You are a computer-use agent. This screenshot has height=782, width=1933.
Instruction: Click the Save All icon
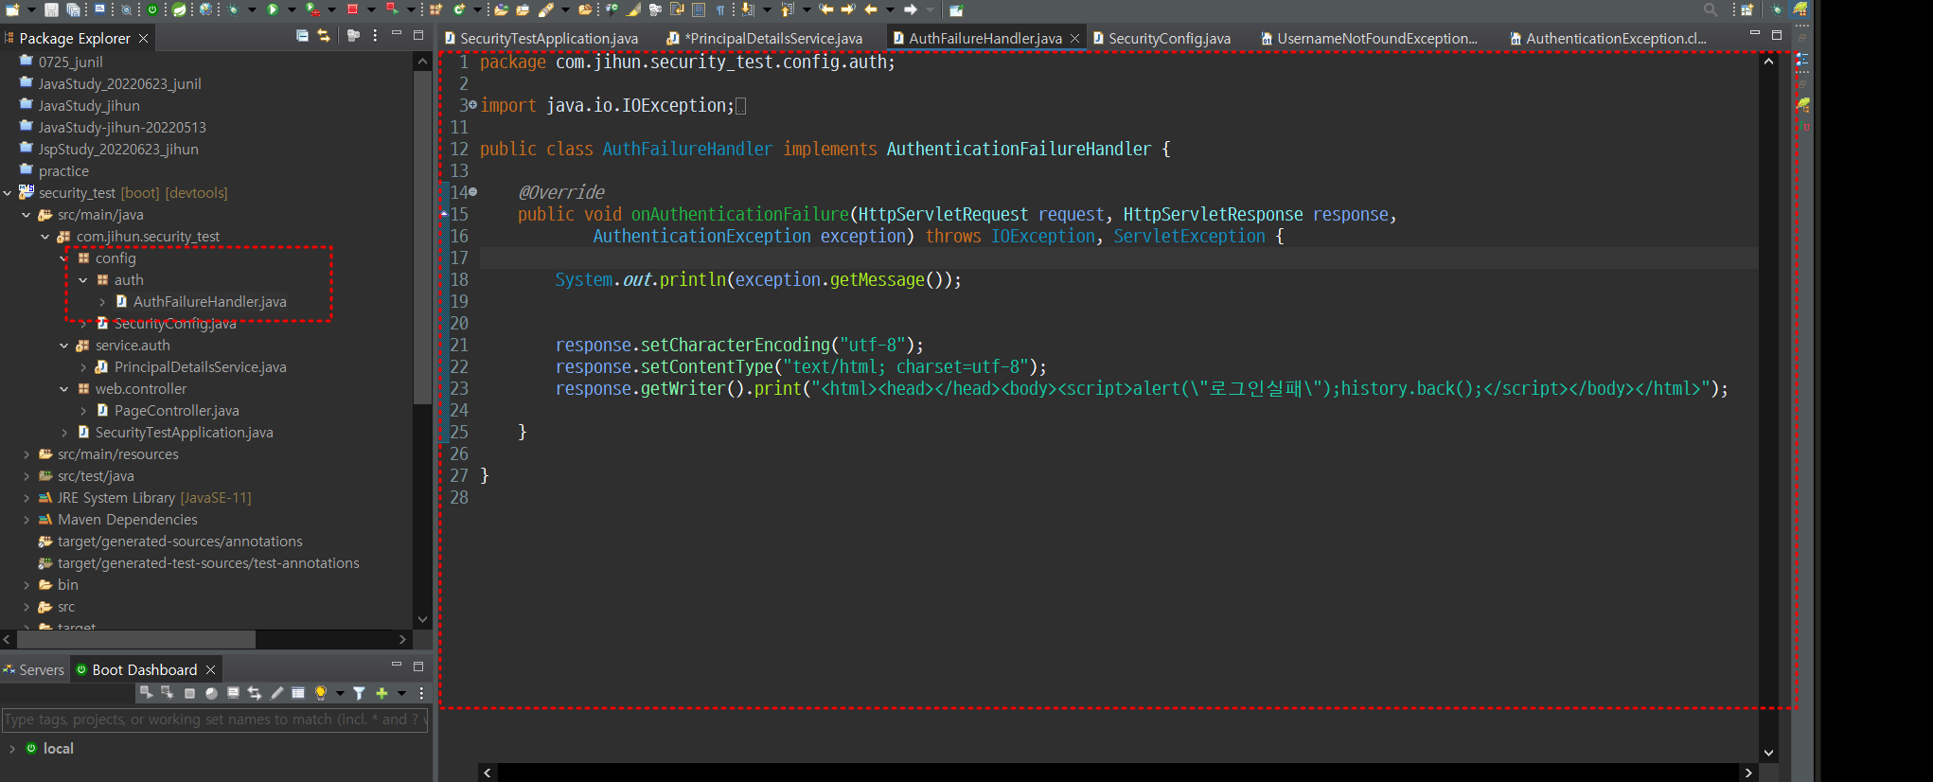tap(73, 9)
